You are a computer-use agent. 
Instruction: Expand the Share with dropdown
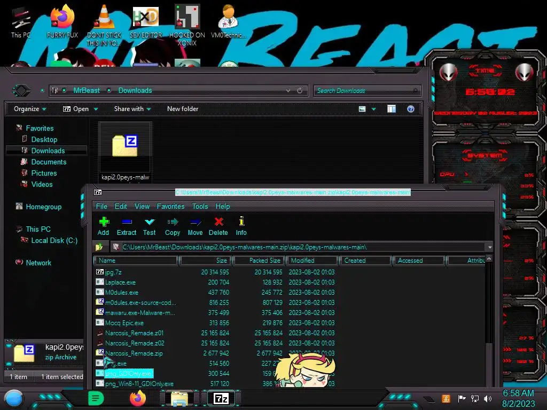coord(132,109)
